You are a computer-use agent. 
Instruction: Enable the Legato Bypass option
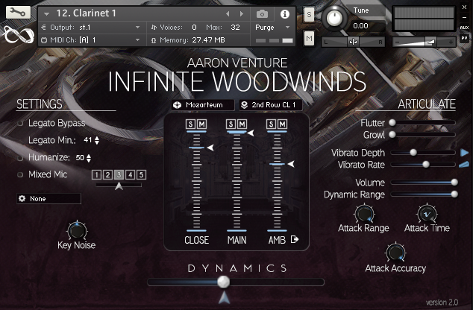click(21, 123)
